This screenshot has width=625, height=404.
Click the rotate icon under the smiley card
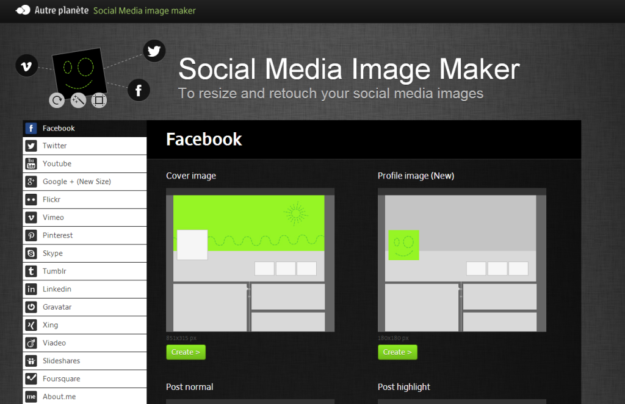tap(57, 101)
